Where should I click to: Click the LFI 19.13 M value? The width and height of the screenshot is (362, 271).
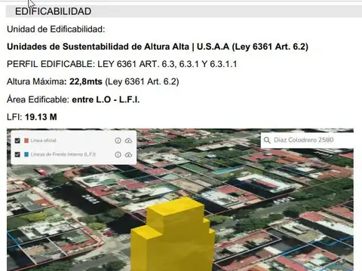point(41,117)
